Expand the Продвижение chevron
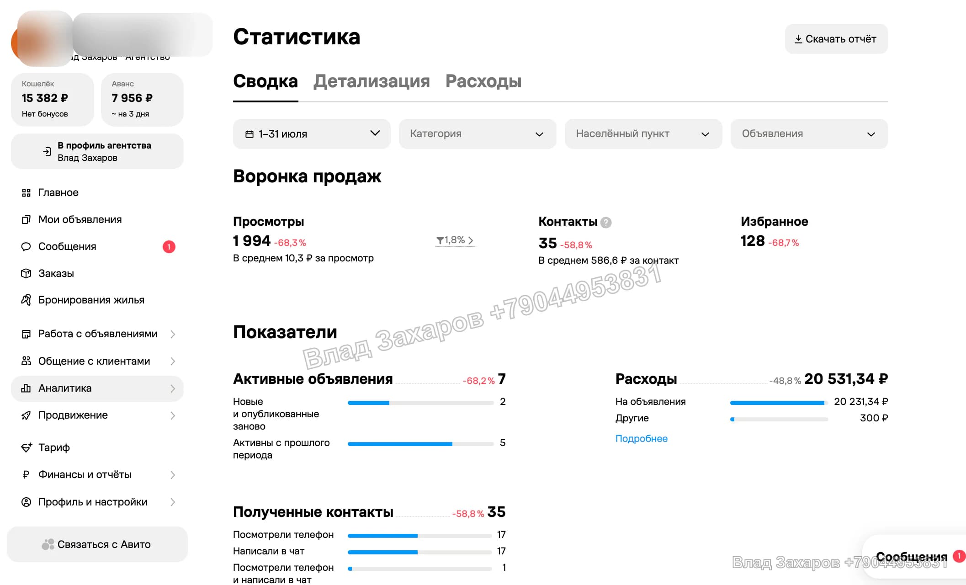966x585 pixels. [x=173, y=415]
